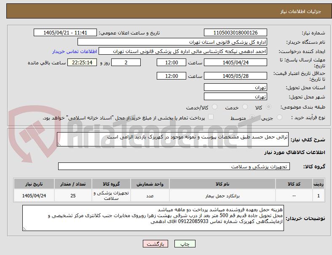This screenshot has height=255, width=332.
Task: Click the buyer organization name field
Action: point(172,42)
